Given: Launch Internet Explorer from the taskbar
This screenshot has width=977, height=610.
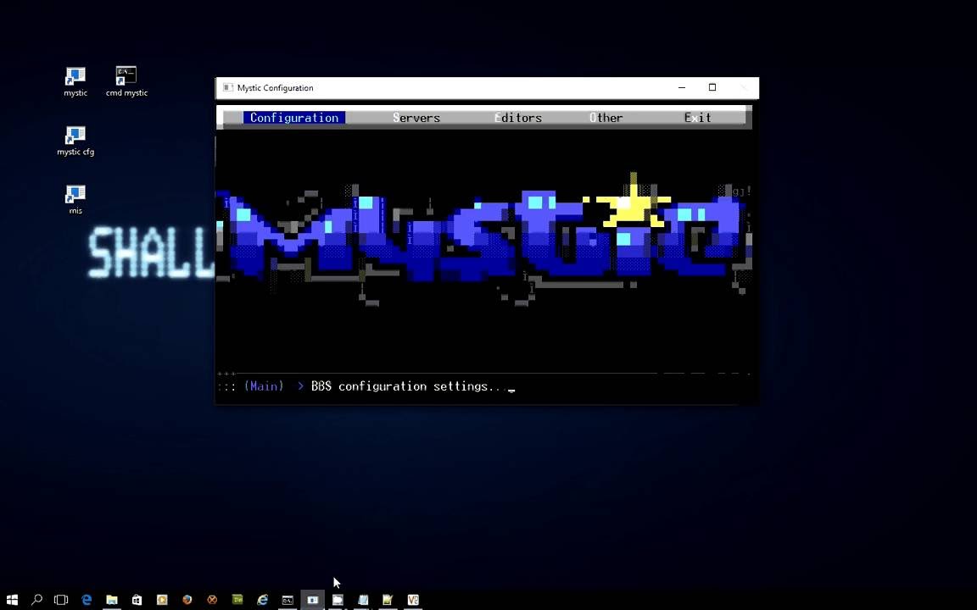Looking at the screenshot, I should click(x=262, y=600).
